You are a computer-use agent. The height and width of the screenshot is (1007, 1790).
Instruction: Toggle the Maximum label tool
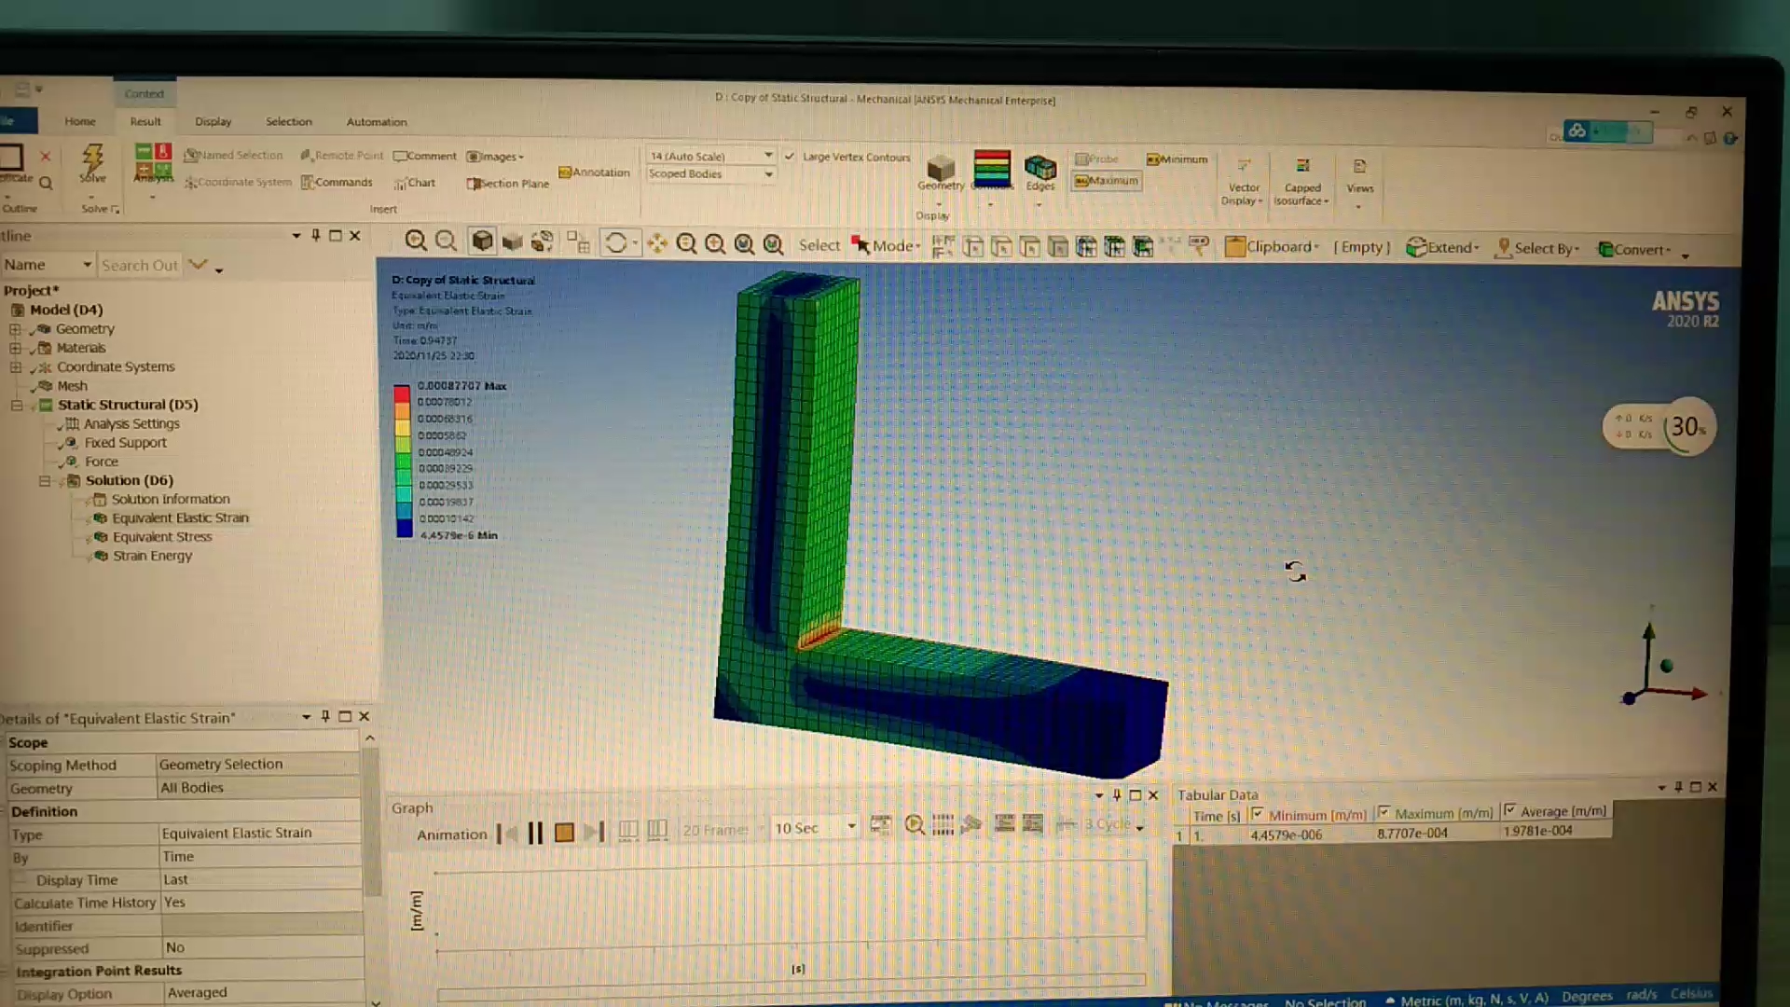pos(1107,181)
